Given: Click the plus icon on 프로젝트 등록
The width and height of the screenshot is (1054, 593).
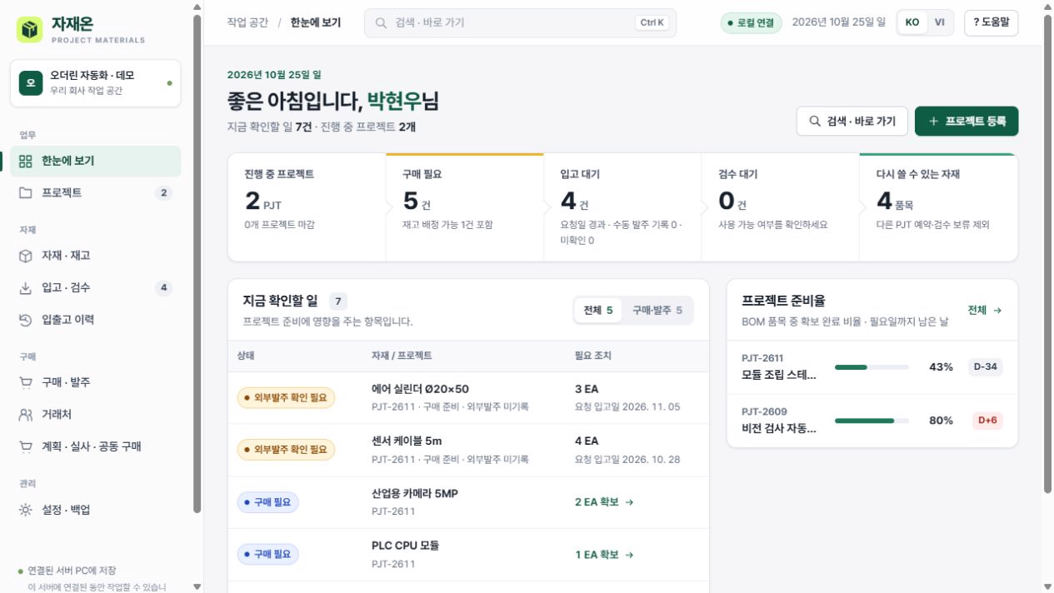Looking at the screenshot, I should coord(933,122).
